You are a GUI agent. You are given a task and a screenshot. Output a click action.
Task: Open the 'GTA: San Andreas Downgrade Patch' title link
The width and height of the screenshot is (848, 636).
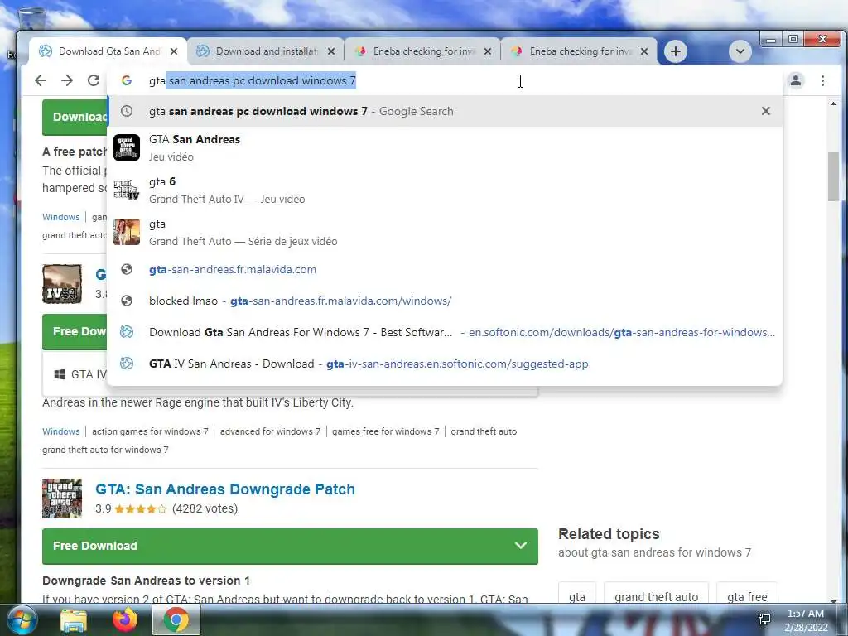225,489
